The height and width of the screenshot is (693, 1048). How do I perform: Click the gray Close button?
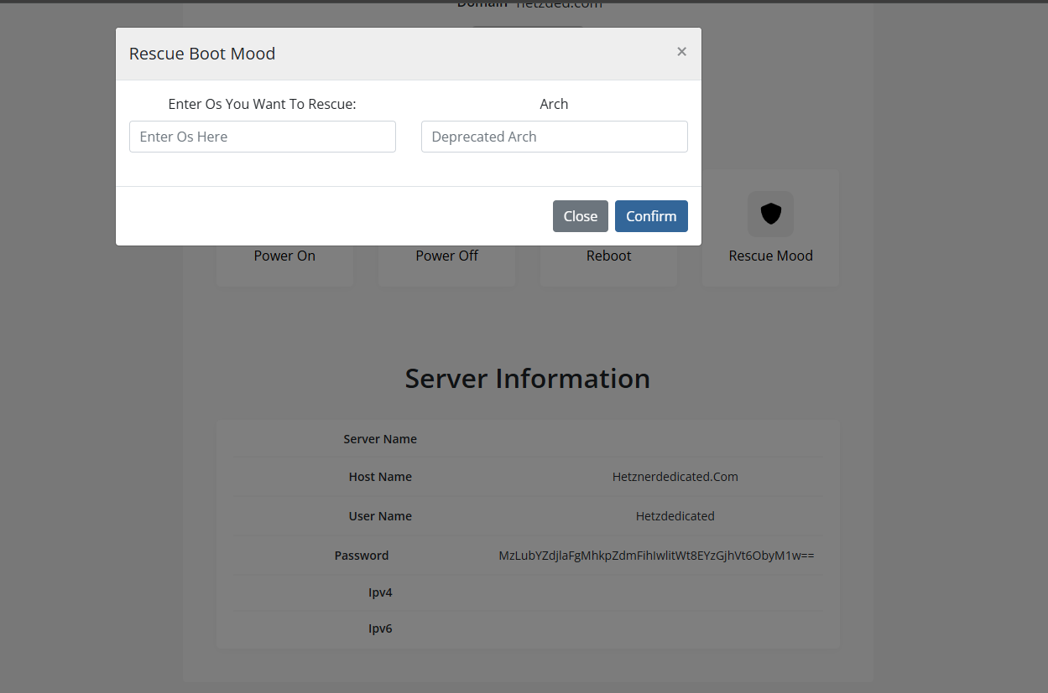click(x=580, y=216)
